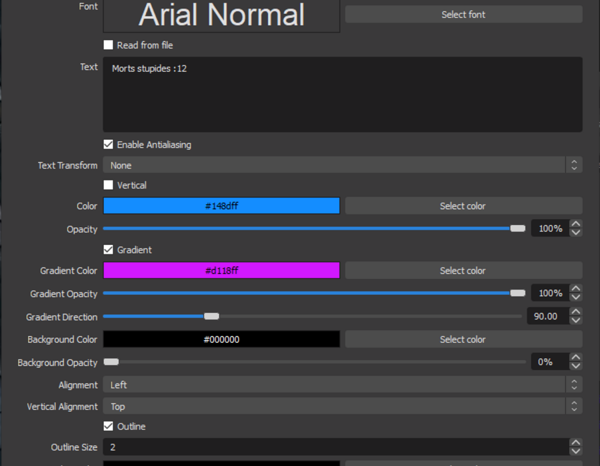Open the Text Transform dropdown
Image resolution: width=600 pixels, height=466 pixels.
pos(343,165)
